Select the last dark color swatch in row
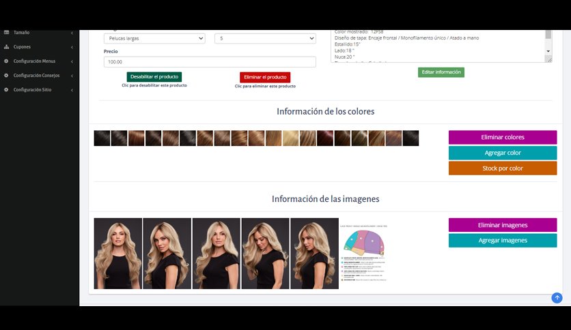571x330 pixels. (x=410, y=138)
